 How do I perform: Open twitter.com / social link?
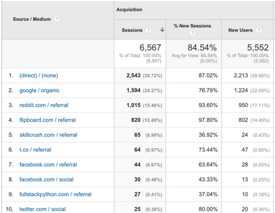(42, 209)
